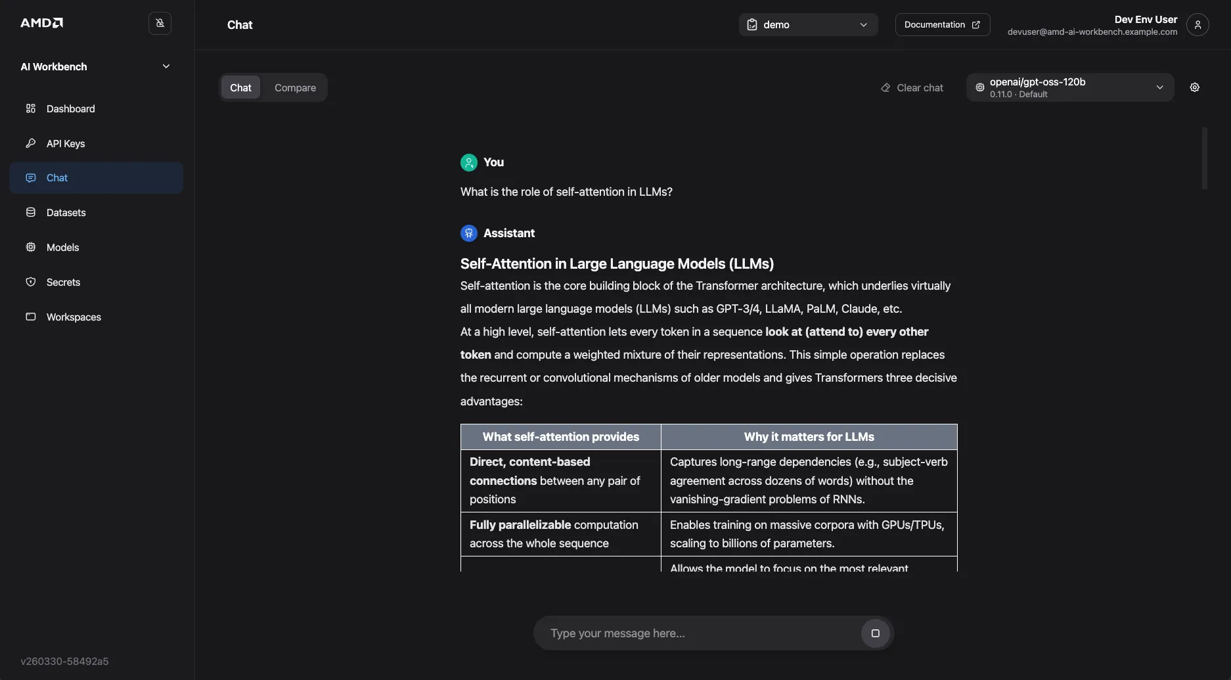Expand the AI Workbench section chevron
The width and height of the screenshot is (1231, 680).
166,66
